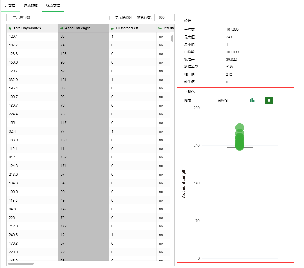Screen dimensions: 304x268
Task: Open the 元数据 tab
Action: coord(10,5)
